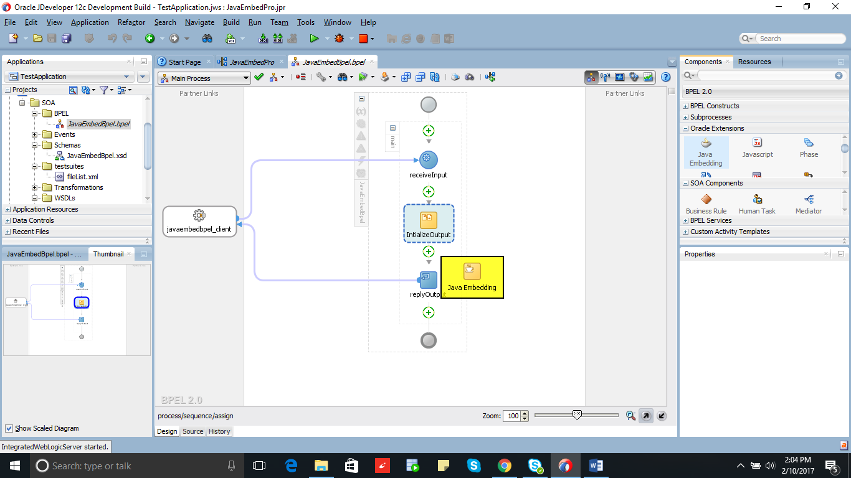The height and width of the screenshot is (478, 851).
Task: Select the Mediator component
Action: [809, 204]
